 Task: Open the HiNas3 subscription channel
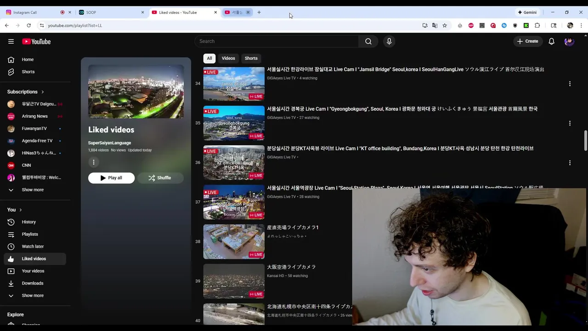pyautogui.click(x=35, y=153)
